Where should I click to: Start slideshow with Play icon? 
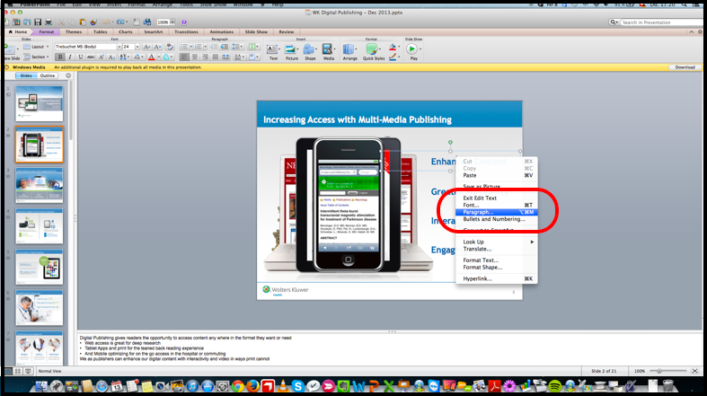coord(413,50)
